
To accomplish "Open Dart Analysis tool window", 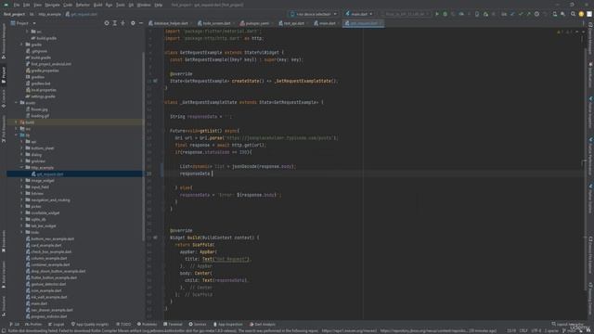I will (x=263, y=324).
